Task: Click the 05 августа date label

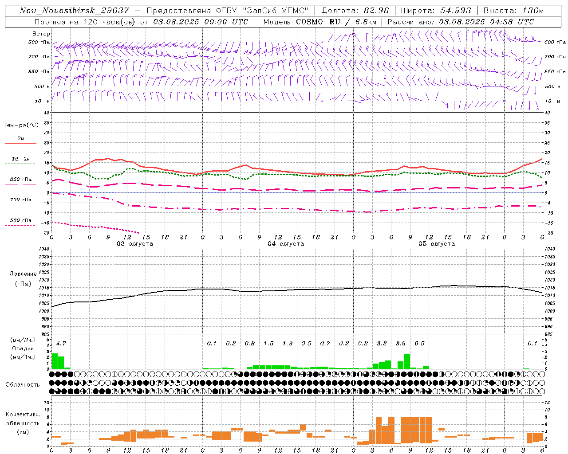Action: coord(437,244)
